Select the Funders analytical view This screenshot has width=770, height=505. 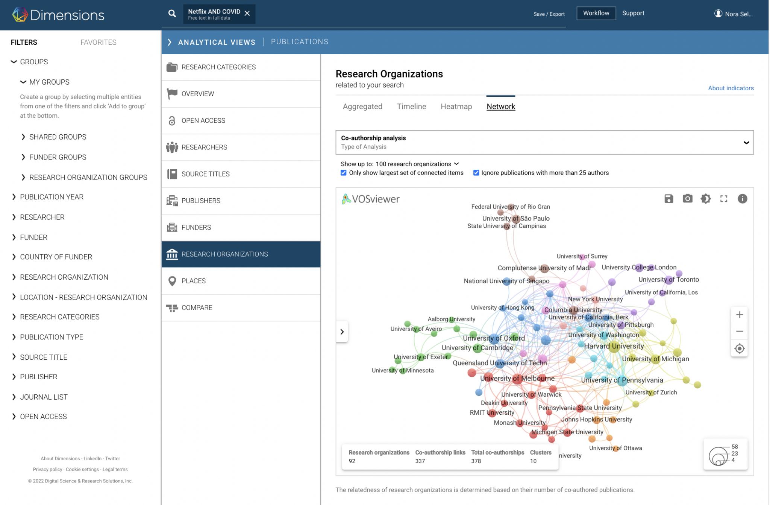tap(196, 227)
